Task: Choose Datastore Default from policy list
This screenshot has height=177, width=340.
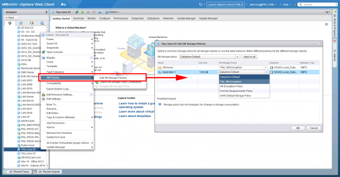Action: (x=244, y=77)
